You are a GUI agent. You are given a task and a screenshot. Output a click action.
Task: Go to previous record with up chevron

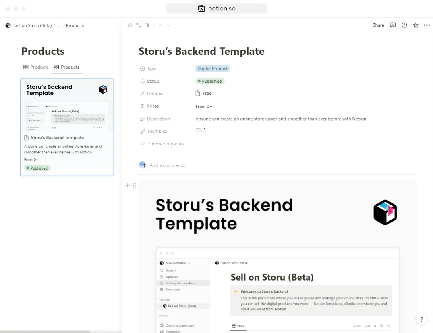tap(161, 25)
